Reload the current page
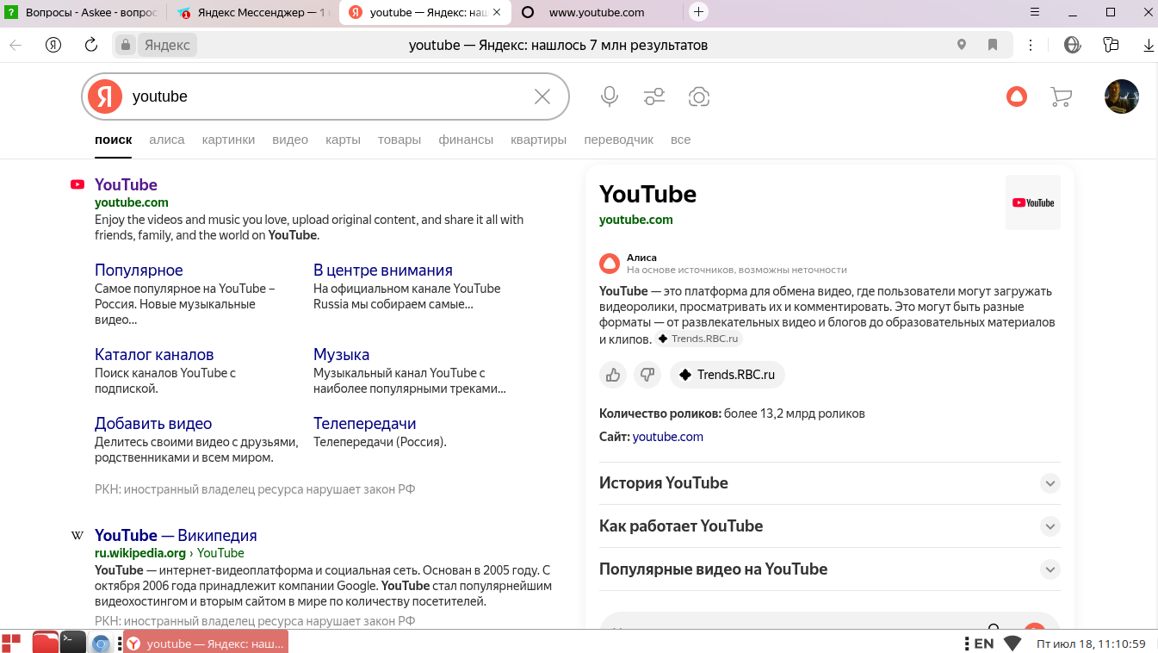 91,45
